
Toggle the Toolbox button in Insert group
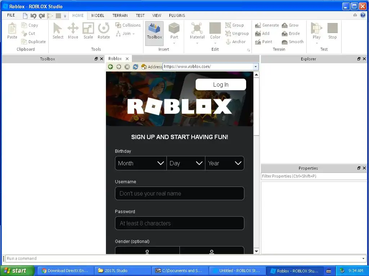coord(154,33)
